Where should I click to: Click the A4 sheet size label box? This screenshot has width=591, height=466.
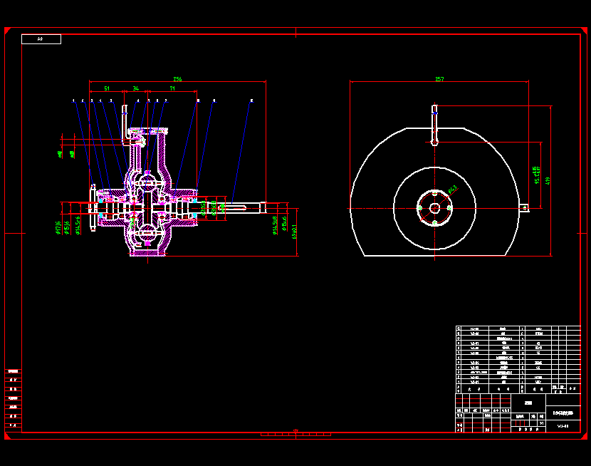click(x=41, y=38)
